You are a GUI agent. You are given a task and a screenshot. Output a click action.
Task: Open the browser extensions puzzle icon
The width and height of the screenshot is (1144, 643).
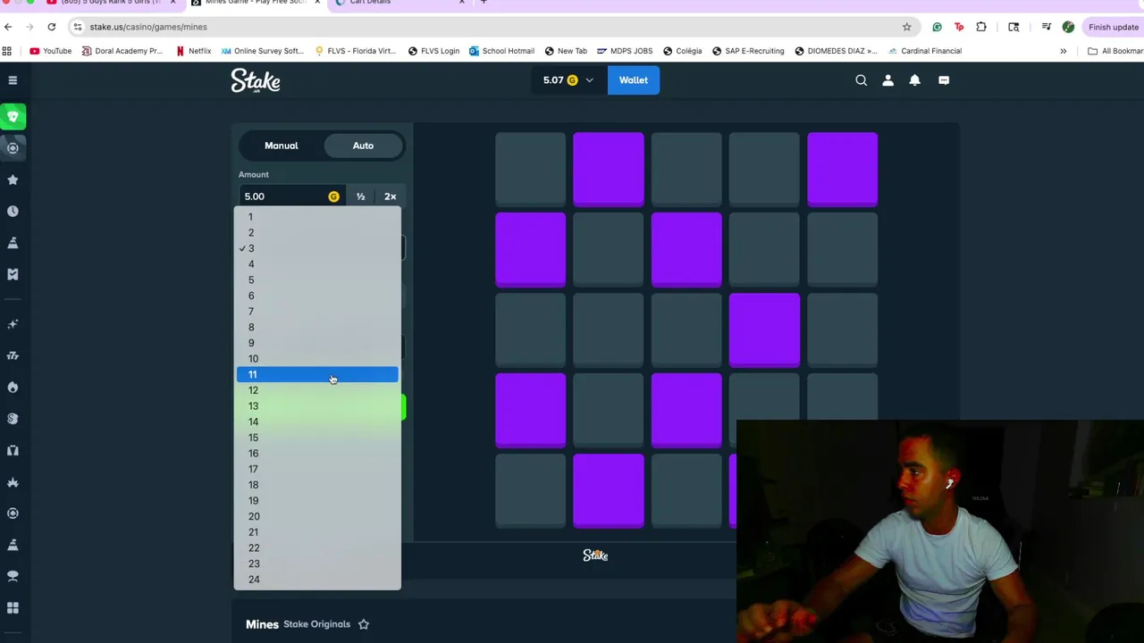point(981,27)
